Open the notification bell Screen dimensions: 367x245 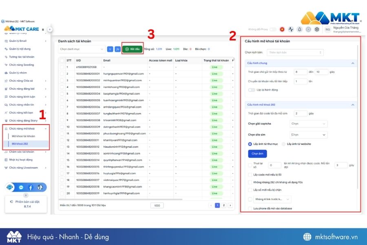(299, 29)
